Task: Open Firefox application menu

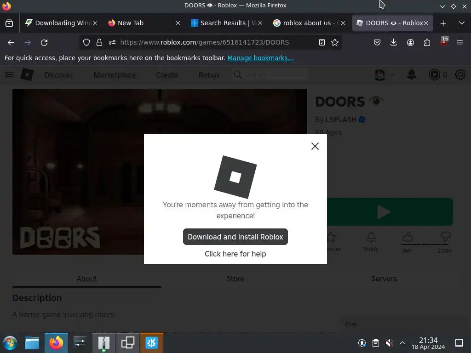Action: pyautogui.click(x=460, y=43)
